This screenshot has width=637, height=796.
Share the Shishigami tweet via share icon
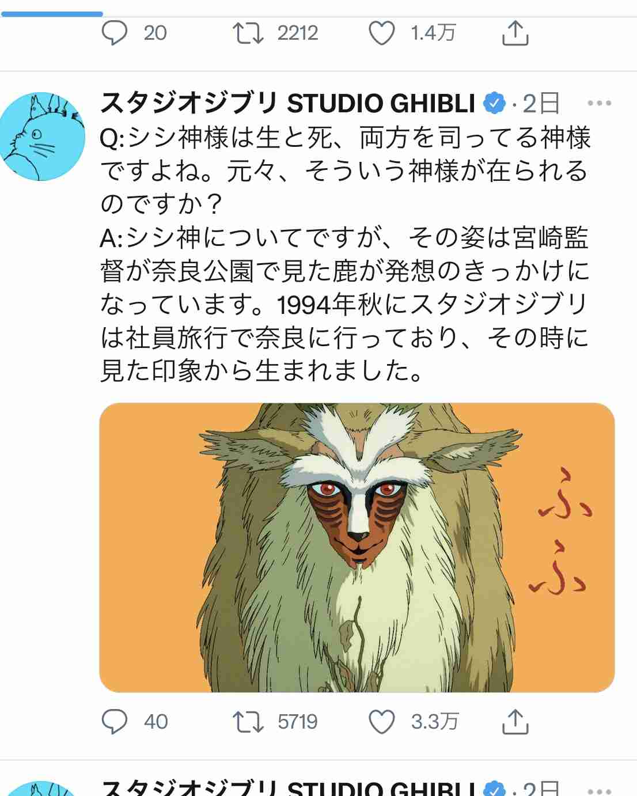point(515,721)
